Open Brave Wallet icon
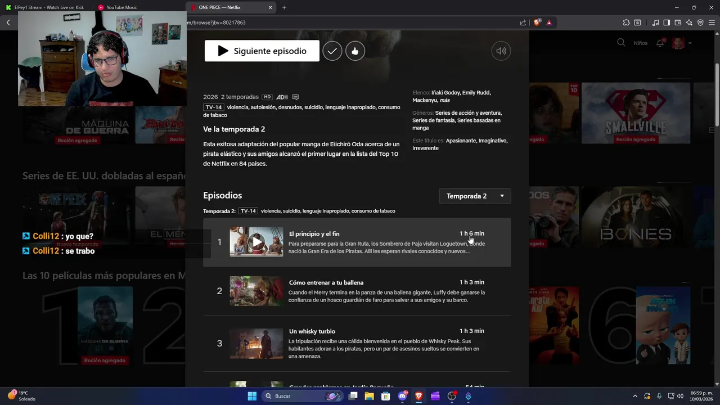Viewport: 720px width, 405px height. point(678,22)
